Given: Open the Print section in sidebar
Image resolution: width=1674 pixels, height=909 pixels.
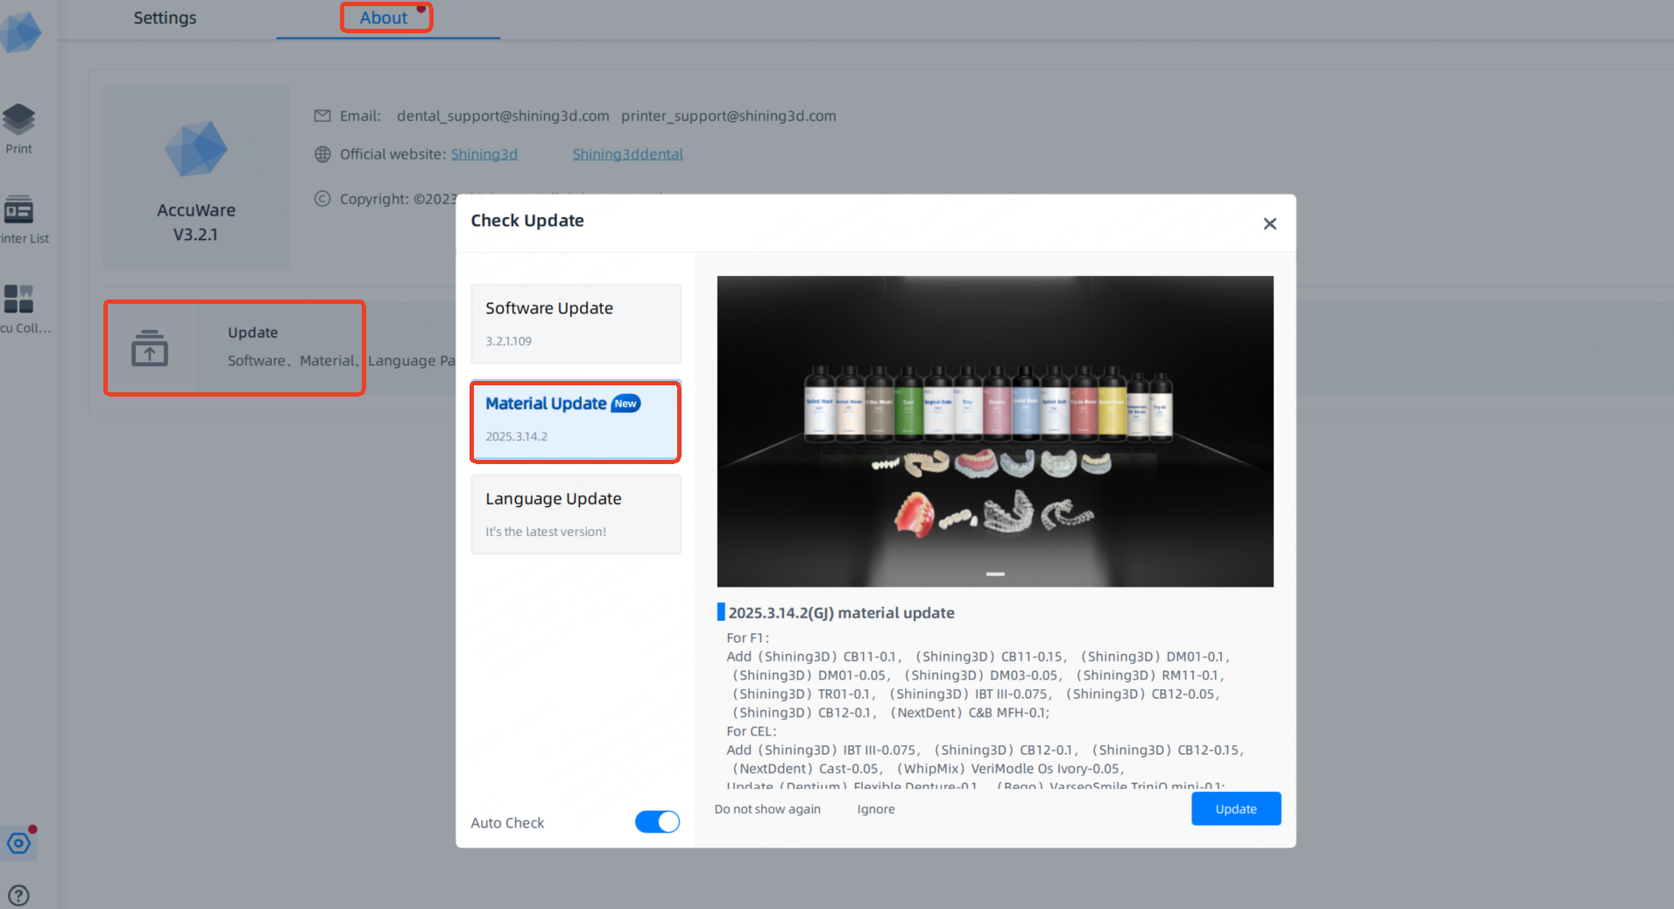Looking at the screenshot, I should (18, 128).
